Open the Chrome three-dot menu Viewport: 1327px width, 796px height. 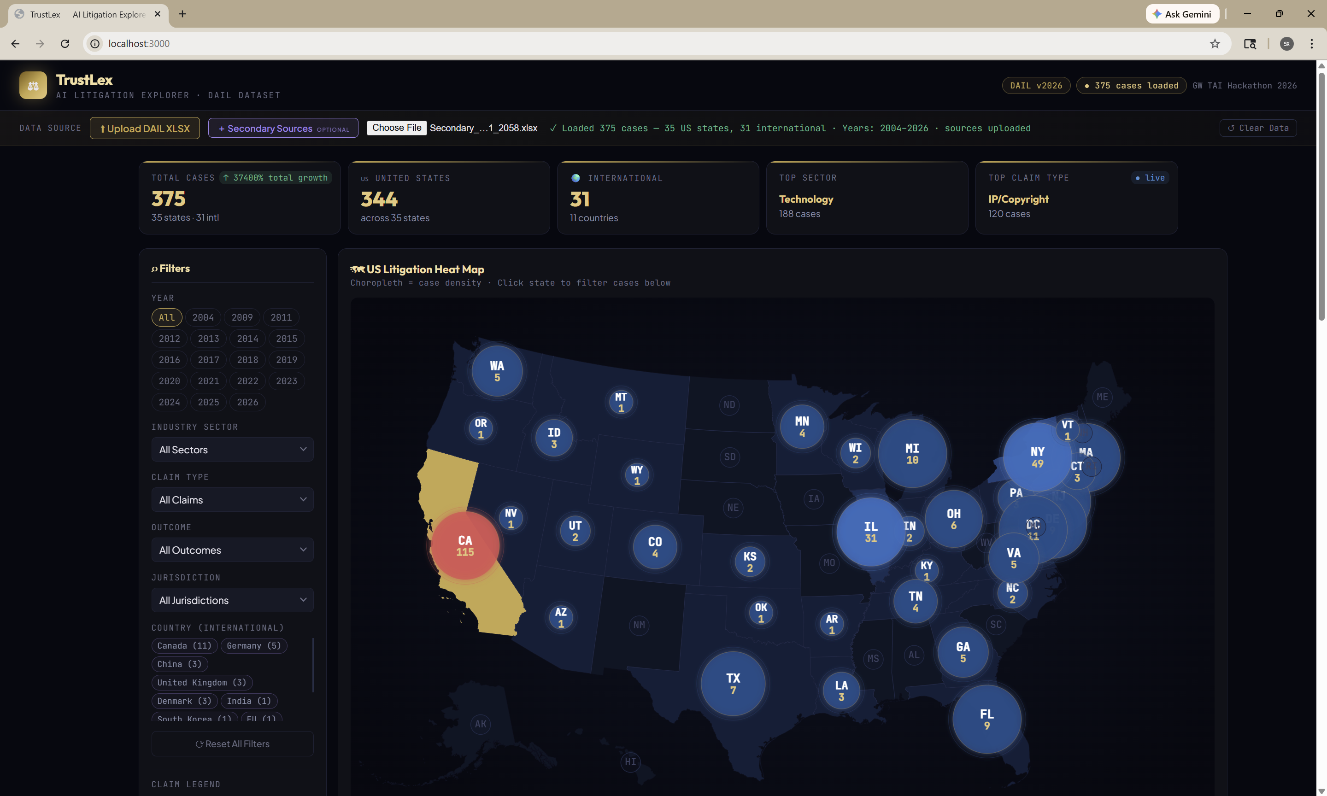(x=1311, y=43)
